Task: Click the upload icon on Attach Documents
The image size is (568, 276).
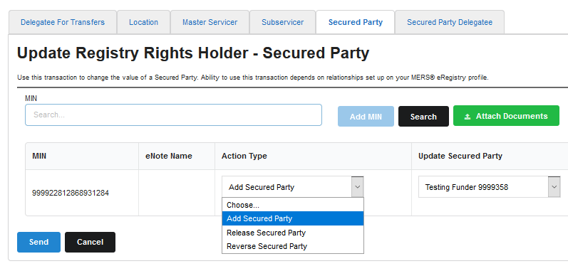Action: click(468, 117)
